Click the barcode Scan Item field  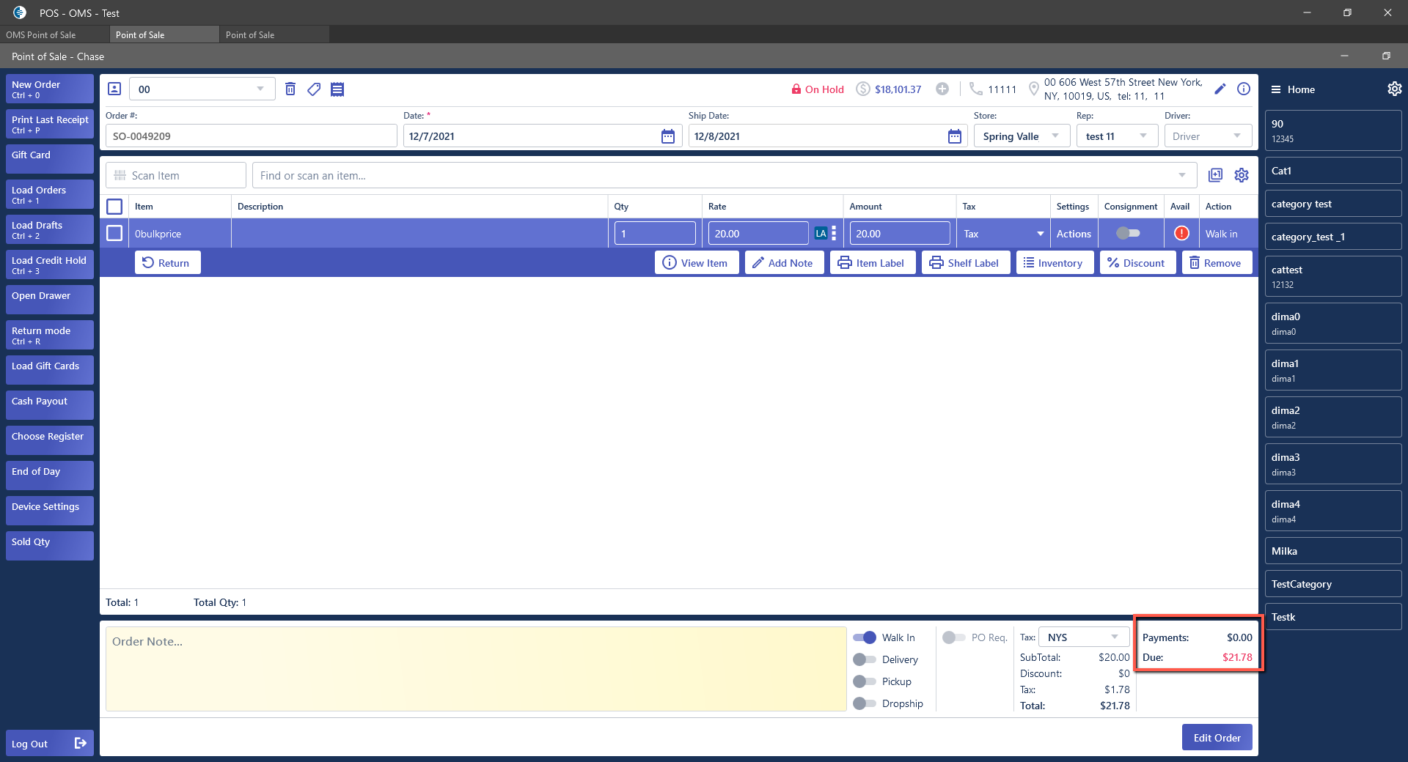(x=176, y=175)
